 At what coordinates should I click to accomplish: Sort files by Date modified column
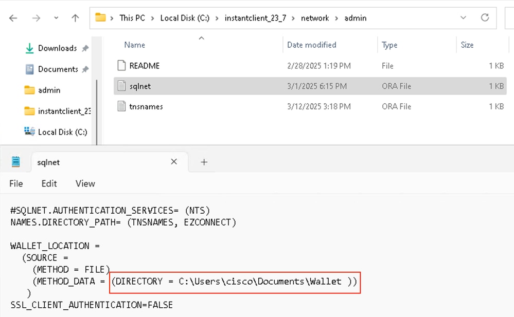311,45
